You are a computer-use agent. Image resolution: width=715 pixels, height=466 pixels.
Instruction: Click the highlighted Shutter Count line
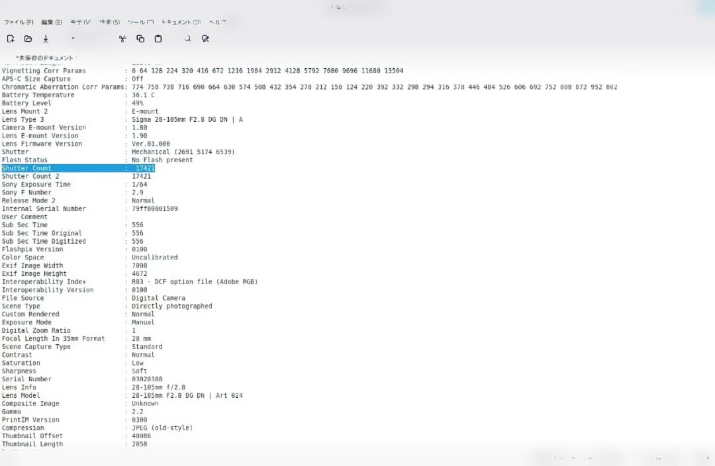[x=78, y=168]
